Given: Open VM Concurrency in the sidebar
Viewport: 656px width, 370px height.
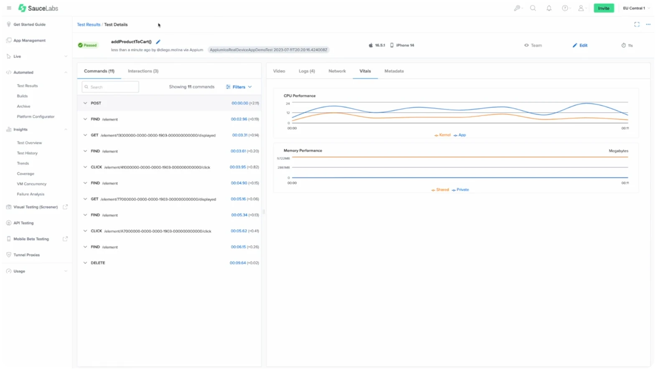Looking at the screenshot, I should [32, 184].
